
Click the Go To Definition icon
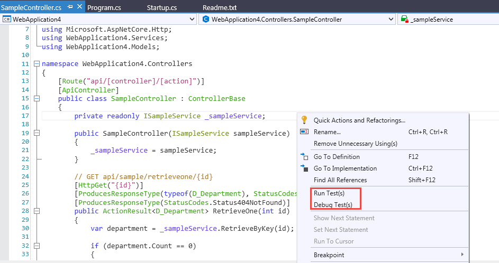click(x=304, y=157)
